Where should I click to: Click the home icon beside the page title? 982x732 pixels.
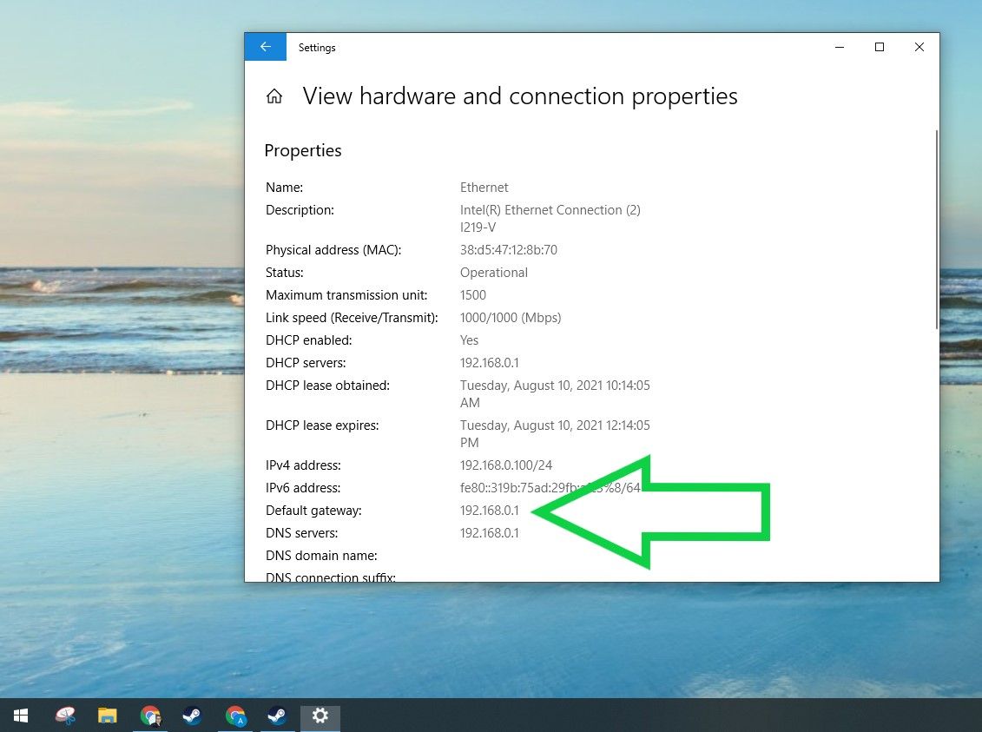click(x=274, y=96)
